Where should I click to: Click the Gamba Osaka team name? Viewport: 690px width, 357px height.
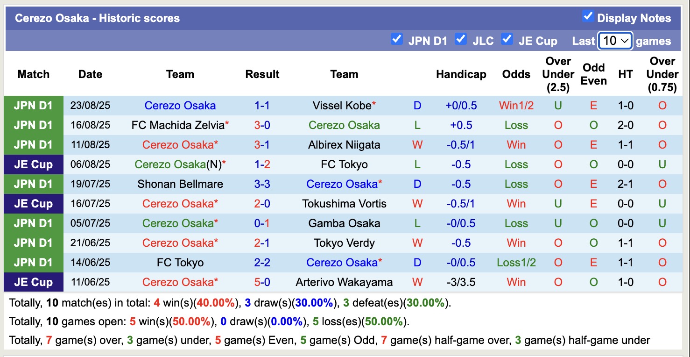click(344, 223)
